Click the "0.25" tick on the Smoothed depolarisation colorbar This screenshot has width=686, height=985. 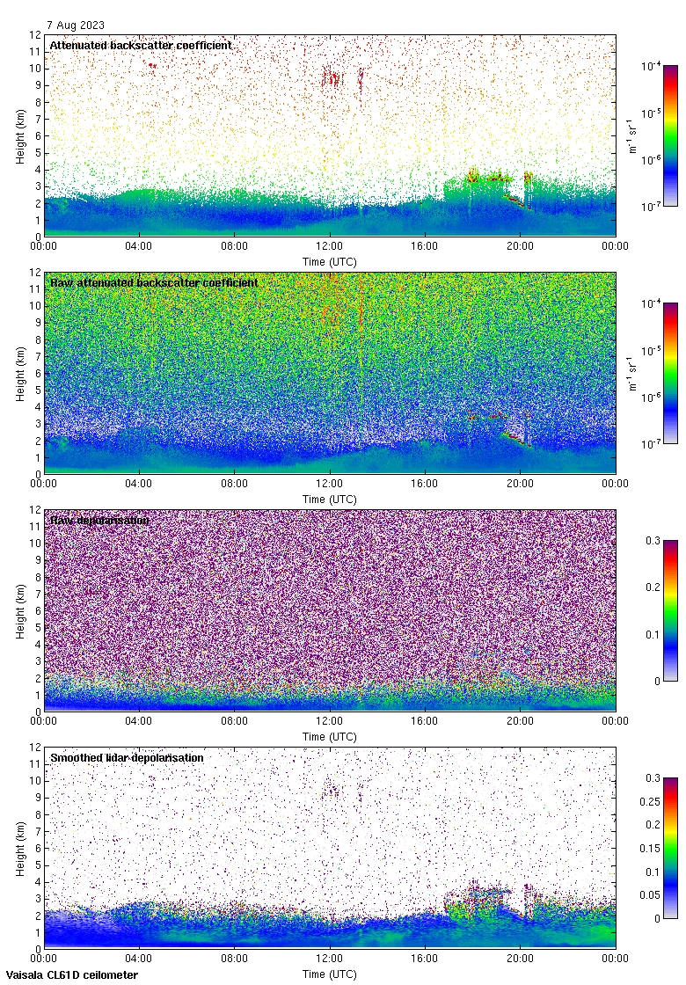(x=650, y=801)
